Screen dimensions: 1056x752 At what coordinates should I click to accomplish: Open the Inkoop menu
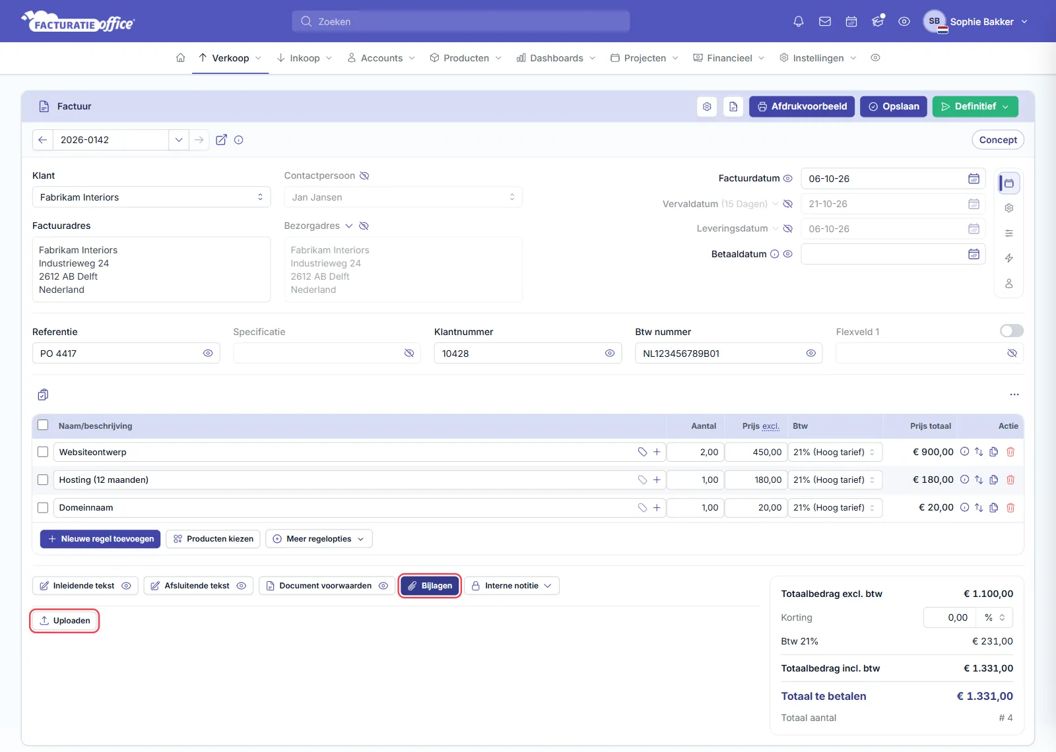(x=304, y=58)
